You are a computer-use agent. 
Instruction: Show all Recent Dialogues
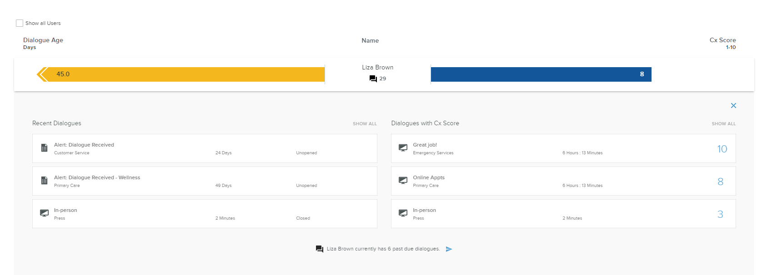click(365, 124)
